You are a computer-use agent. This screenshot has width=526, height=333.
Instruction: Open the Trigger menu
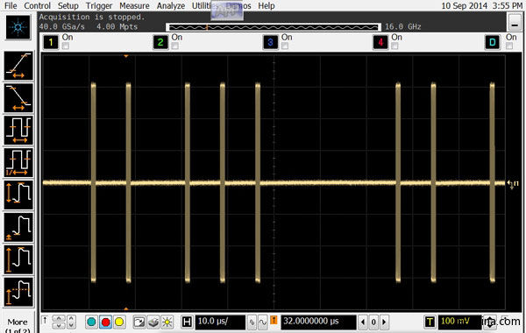99,6
